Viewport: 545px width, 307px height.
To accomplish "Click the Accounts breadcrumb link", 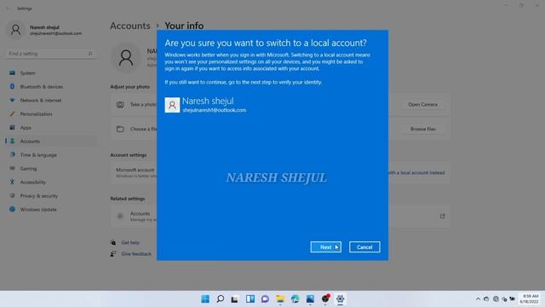I will click(130, 26).
